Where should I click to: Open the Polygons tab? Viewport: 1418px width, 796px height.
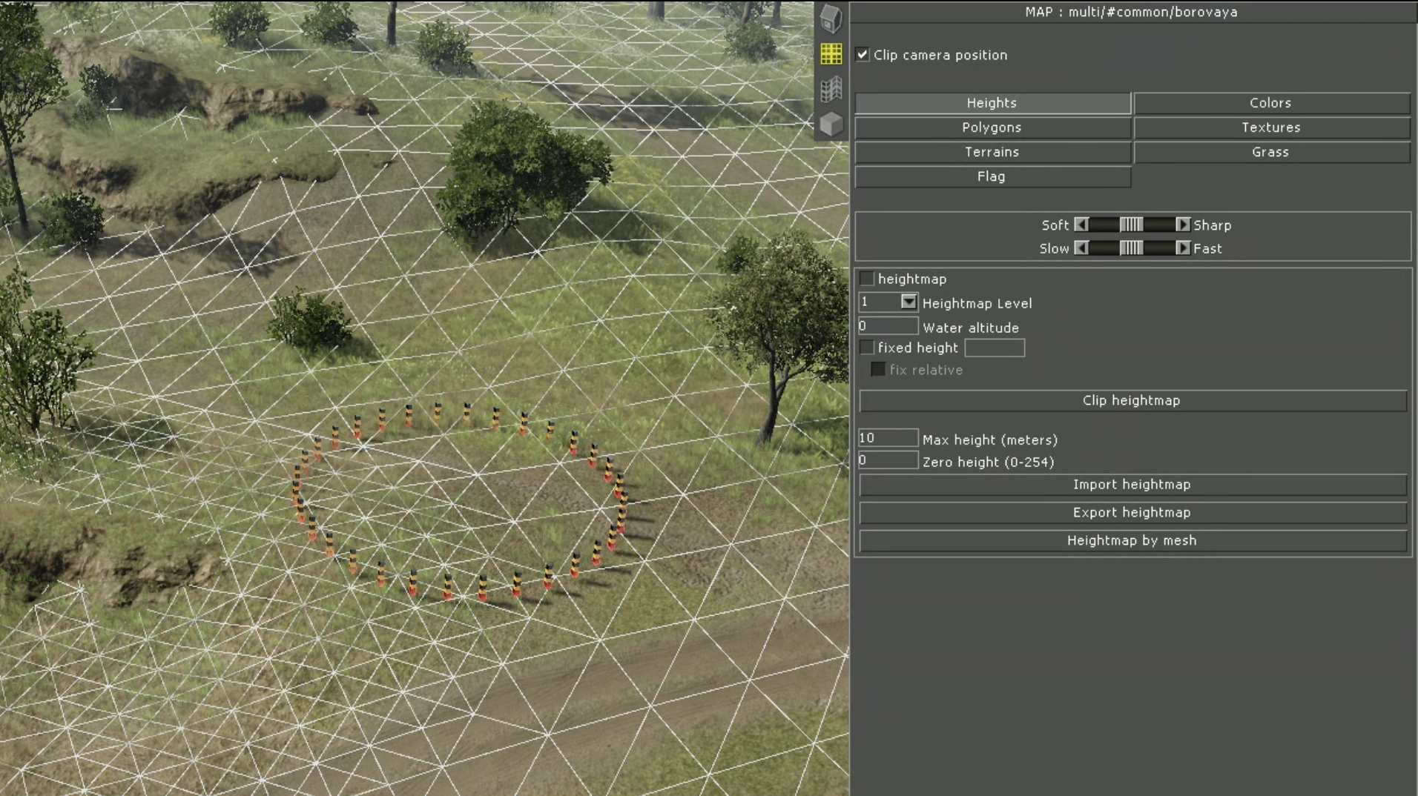(992, 127)
